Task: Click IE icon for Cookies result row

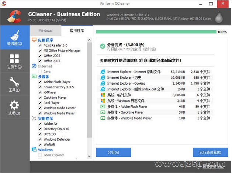Action: [x=103, y=83]
